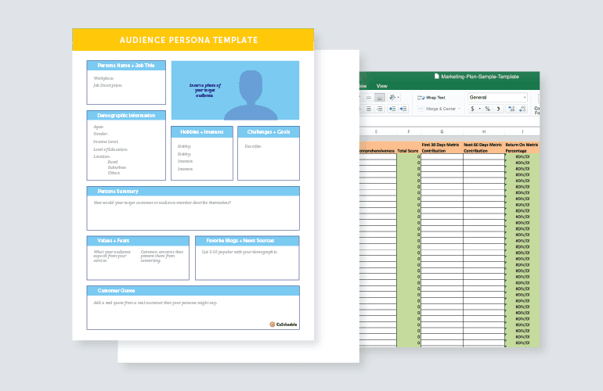Click the Suburban location option
Image resolution: width=603 pixels, height=391 pixels.
click(x=117, y=167)
